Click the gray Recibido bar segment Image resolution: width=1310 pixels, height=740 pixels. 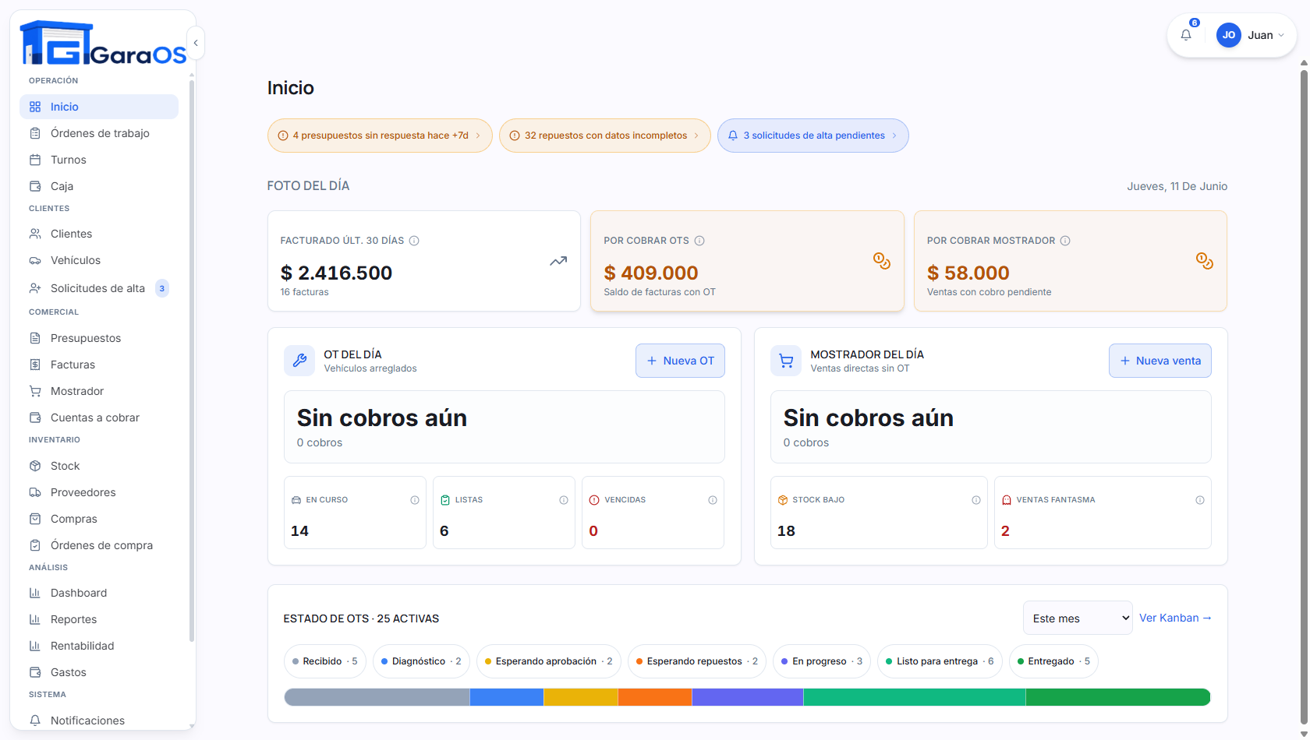click(x=377, y=697)
